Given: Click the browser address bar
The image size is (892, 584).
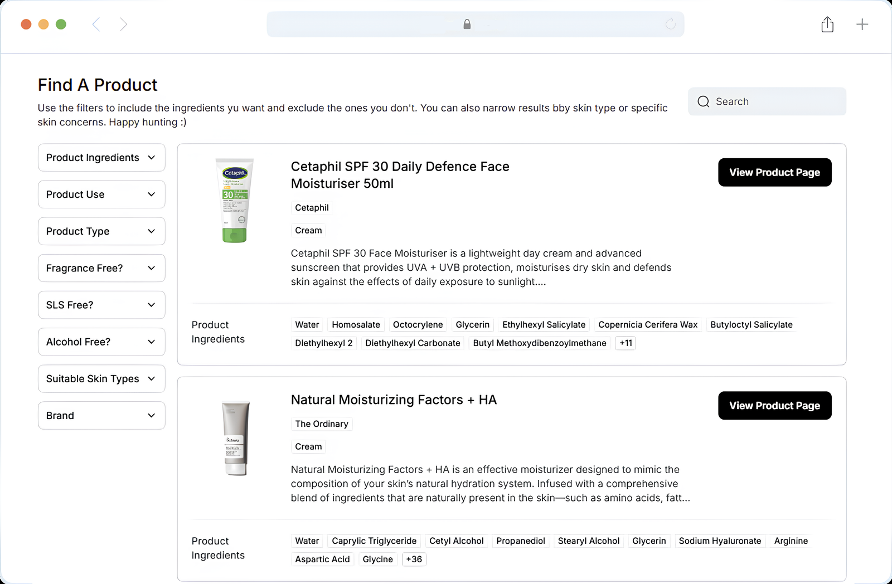Looking at the screenshot, I should [x=476, y=24].
